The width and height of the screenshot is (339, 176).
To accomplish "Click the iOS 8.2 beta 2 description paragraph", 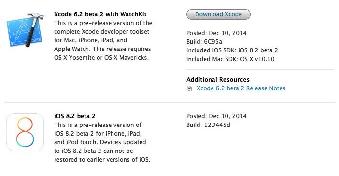I will click(x=102, y=142).
